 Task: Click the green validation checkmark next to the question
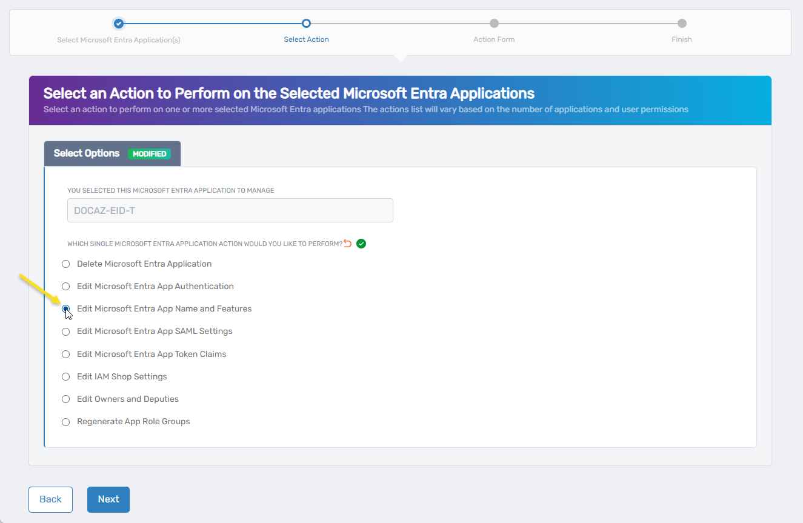pyautogui.click(x=361, y=243)
